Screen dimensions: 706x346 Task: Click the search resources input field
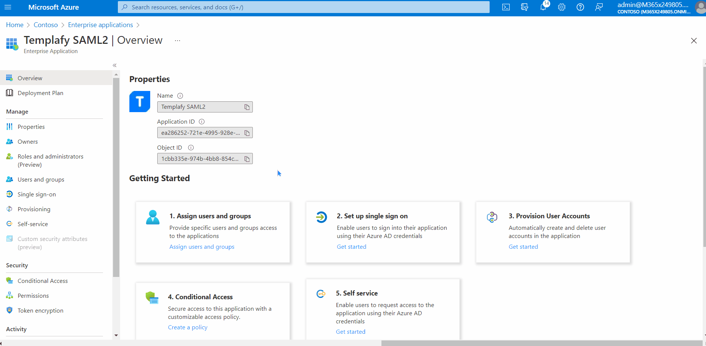tap(303, 7)
